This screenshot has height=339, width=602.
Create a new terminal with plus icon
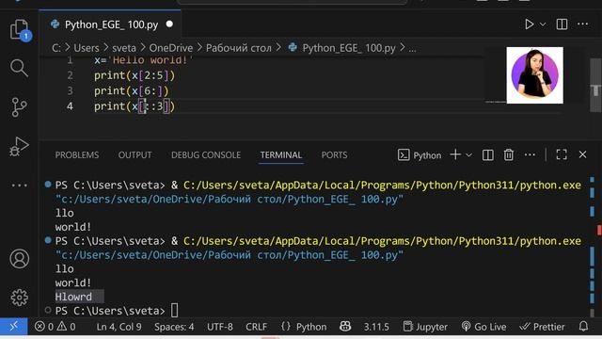455,154
